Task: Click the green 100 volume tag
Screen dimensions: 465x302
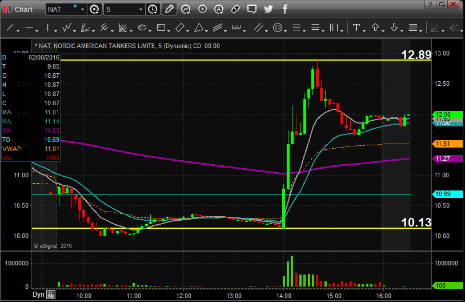Action: coord(447,285)
